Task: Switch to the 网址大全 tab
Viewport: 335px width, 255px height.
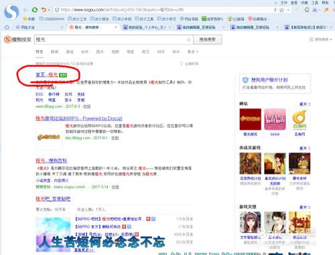Action: point(27,27)
